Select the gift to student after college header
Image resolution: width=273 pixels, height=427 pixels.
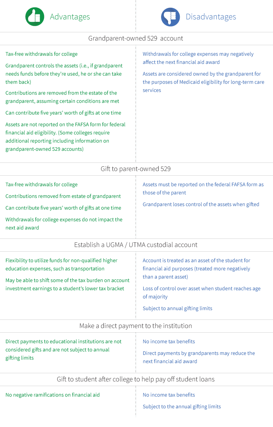136,379
